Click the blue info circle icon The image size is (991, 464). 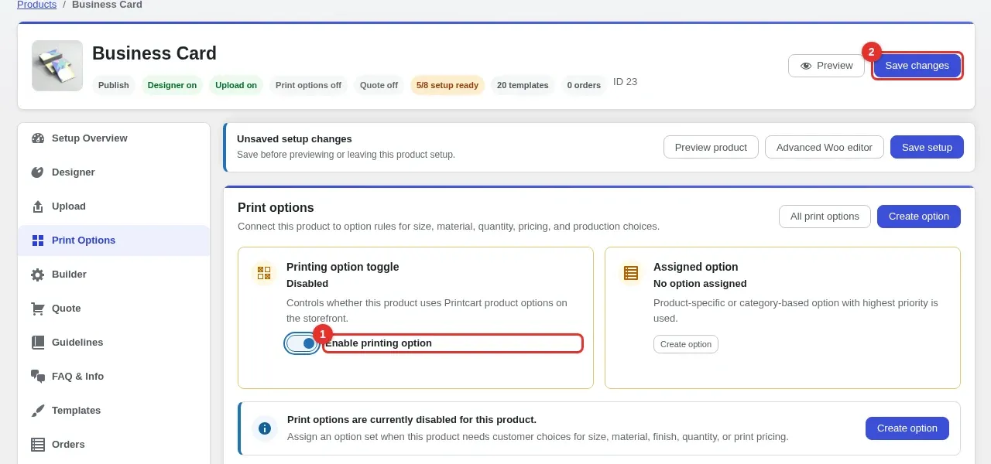[x=265, y=428]
